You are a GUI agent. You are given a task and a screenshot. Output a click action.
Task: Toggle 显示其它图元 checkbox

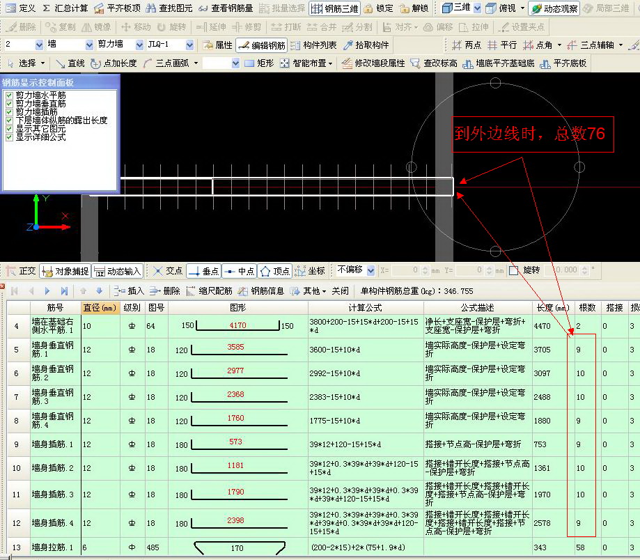point(9,129)
